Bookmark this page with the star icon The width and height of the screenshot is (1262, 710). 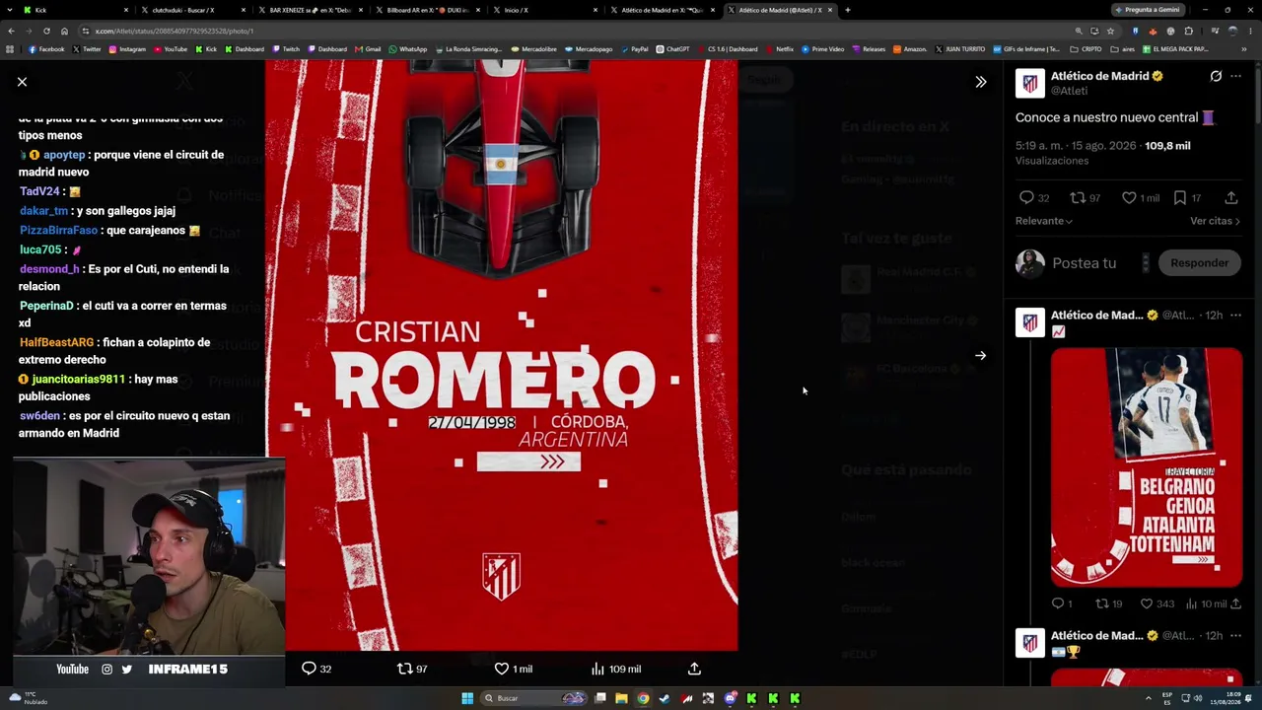(1110, 31)
